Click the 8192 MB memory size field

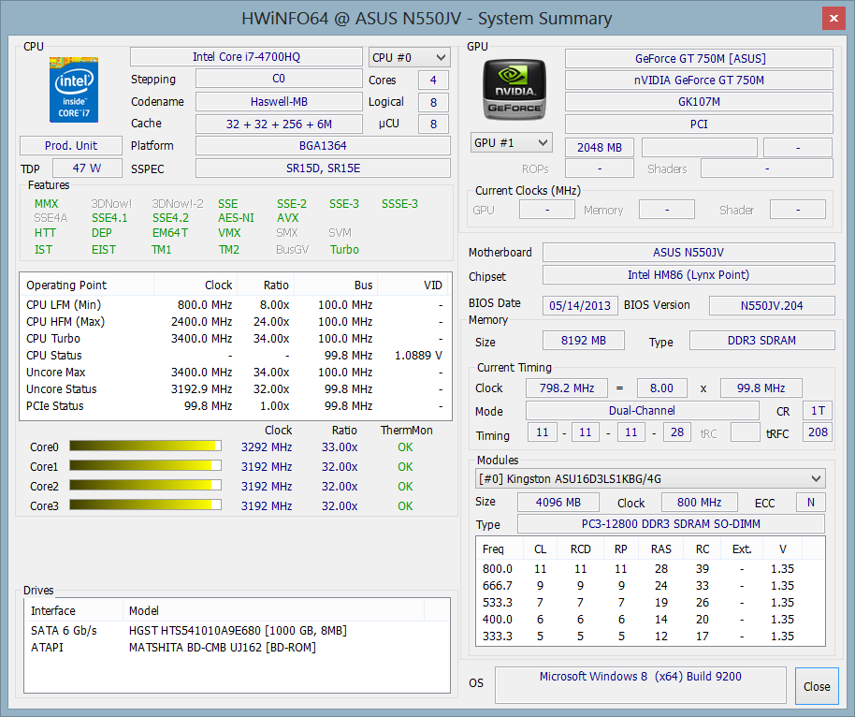click(x=584, y=341)
